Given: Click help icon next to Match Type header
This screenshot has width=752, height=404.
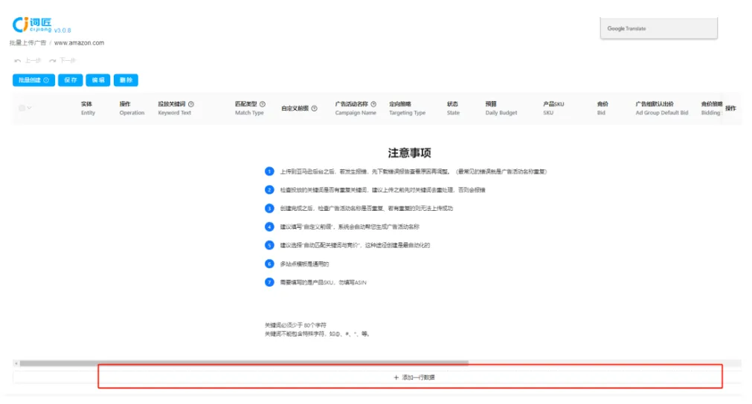Looking at the screenshot, I should [x=263, y=104].
